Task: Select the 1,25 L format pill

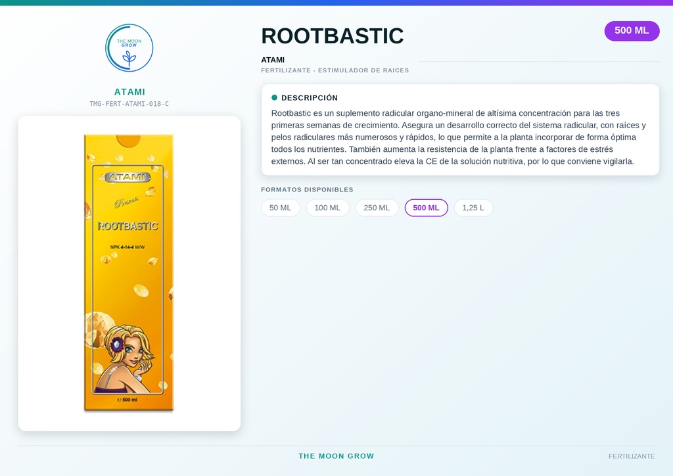Action: 473,208
